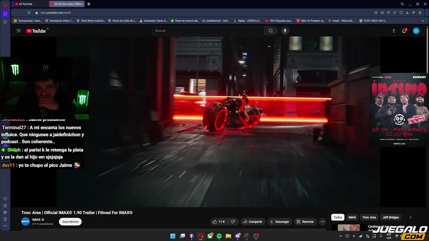
Task: Select the Tron: Ares filter chip
Action: coord(369,217)
